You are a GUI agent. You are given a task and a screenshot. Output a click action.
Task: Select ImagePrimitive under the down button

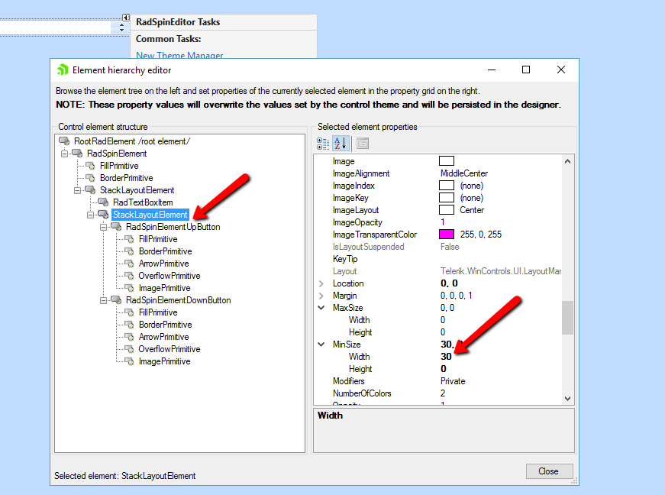click(x=165, y=361)
